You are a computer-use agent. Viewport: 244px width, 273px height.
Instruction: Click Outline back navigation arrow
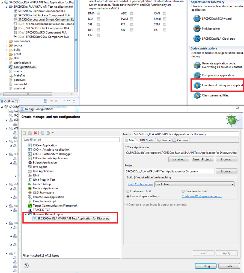51,101
